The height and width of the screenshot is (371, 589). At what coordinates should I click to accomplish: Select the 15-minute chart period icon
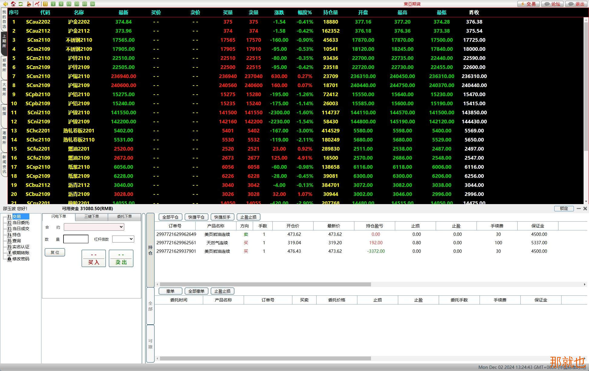coord(69,4)
